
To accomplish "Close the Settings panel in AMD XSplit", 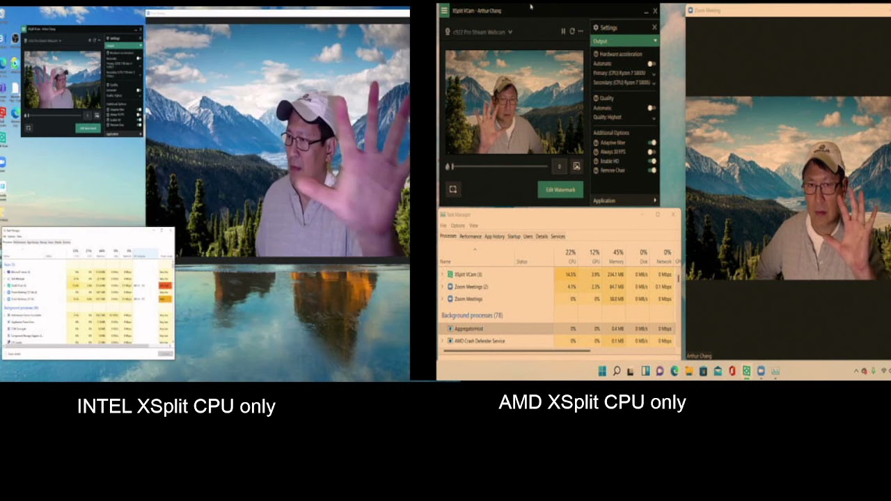I will click(654, 28).
